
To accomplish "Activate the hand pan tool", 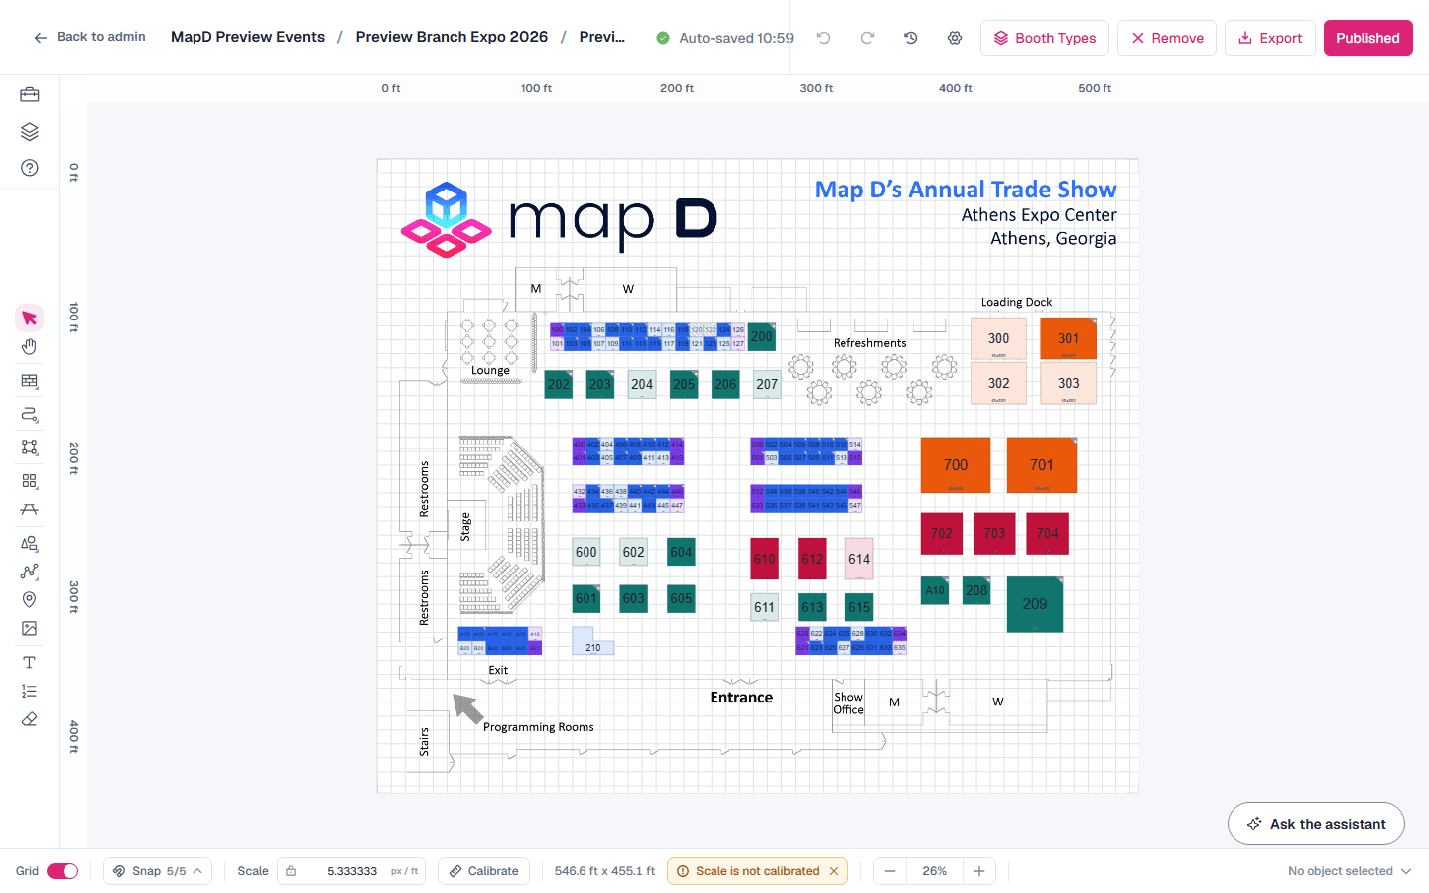I will (29, 347).
